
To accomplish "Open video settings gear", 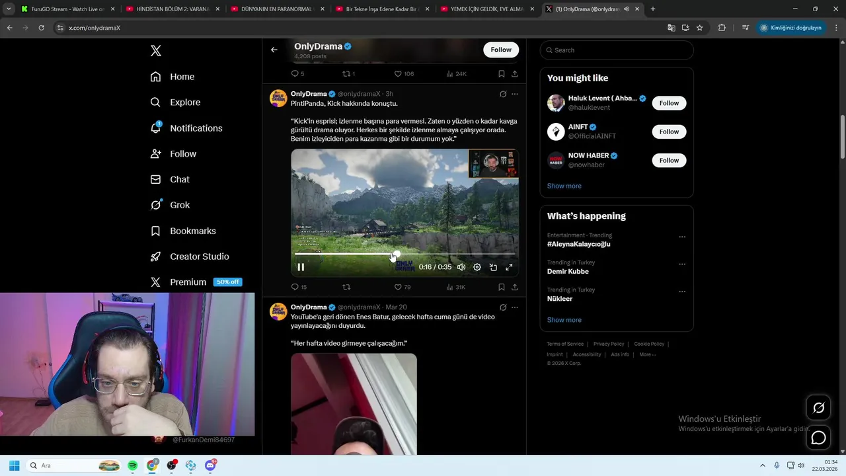I will [477, 267].
